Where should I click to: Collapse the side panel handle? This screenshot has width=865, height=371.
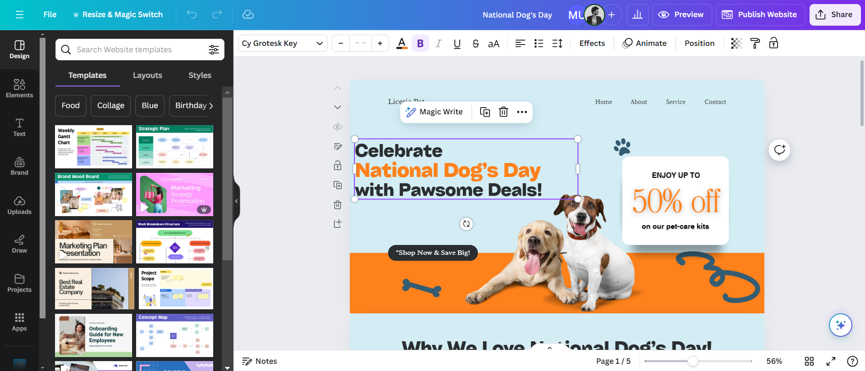pyautogui.click(x=237, y=201)
